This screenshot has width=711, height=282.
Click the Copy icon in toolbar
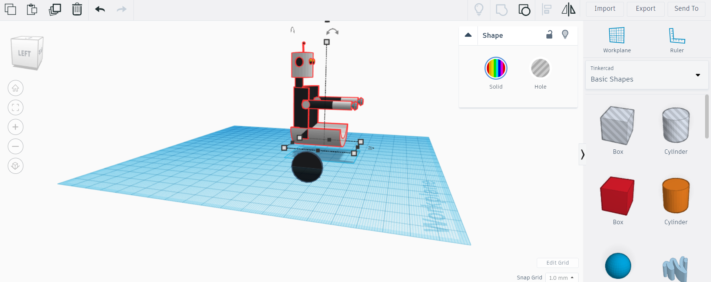click(10, 9)
